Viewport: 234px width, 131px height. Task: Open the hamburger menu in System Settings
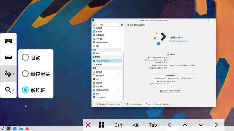tap(122, 25)
